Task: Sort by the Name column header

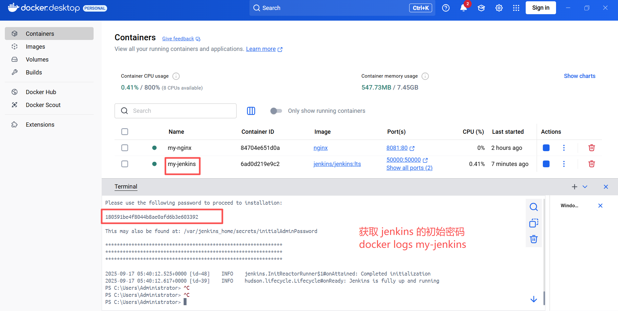Action: tap(176, 131)
